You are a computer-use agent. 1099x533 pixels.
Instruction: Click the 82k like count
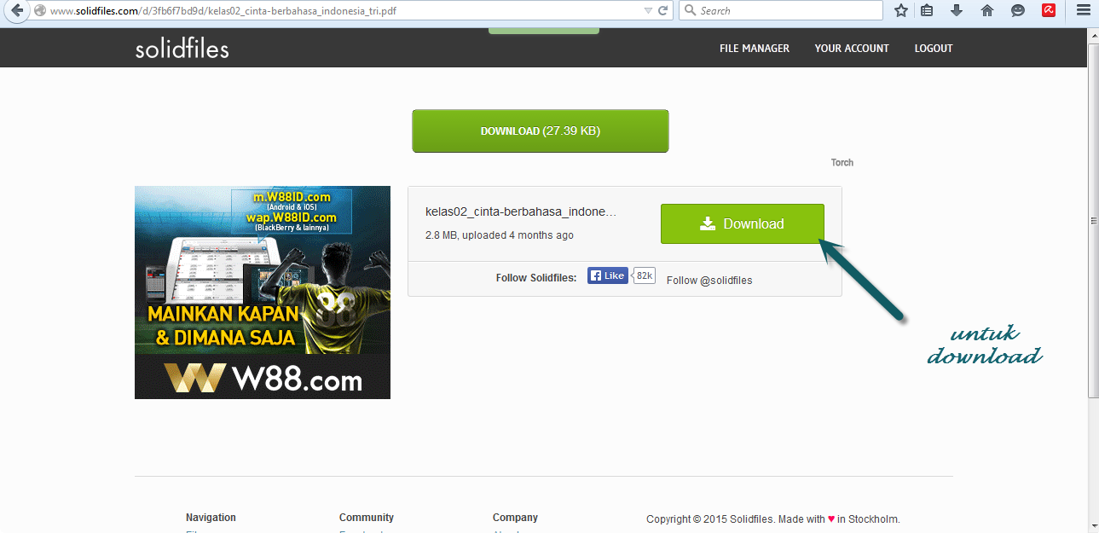[x=645, y=275]
